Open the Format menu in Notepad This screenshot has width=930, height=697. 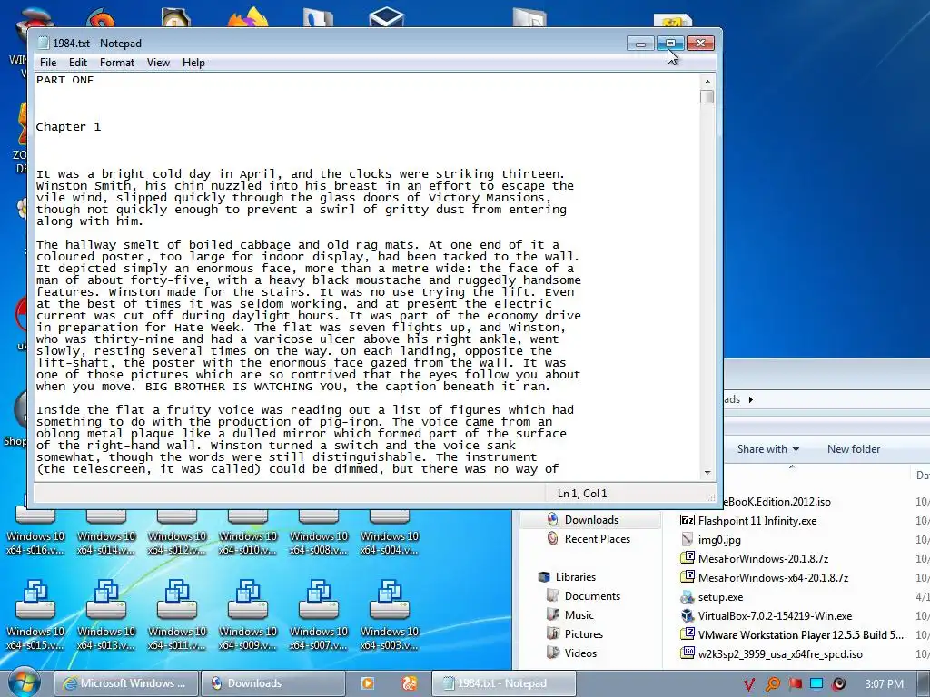tap(117, 63)
